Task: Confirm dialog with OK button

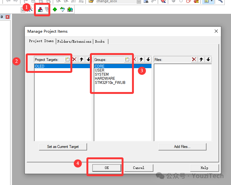Action: 107,168
